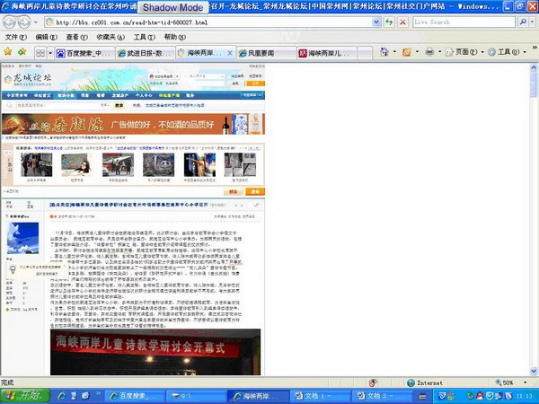Click the 开幕式 banner photo in post

(x=155, y=352)
